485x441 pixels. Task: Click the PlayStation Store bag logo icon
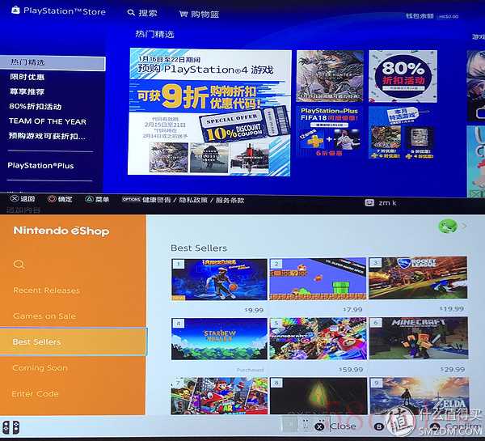tap(15, 12)
